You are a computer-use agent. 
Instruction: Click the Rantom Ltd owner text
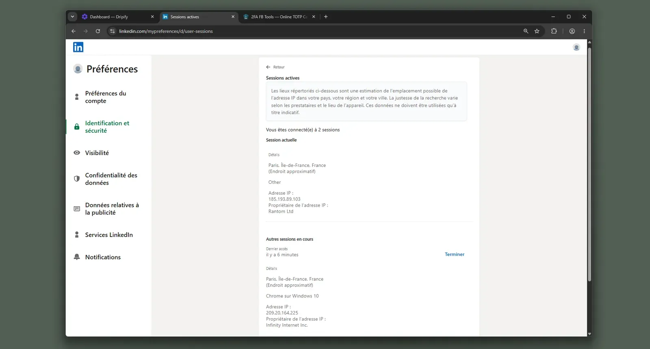281,211
